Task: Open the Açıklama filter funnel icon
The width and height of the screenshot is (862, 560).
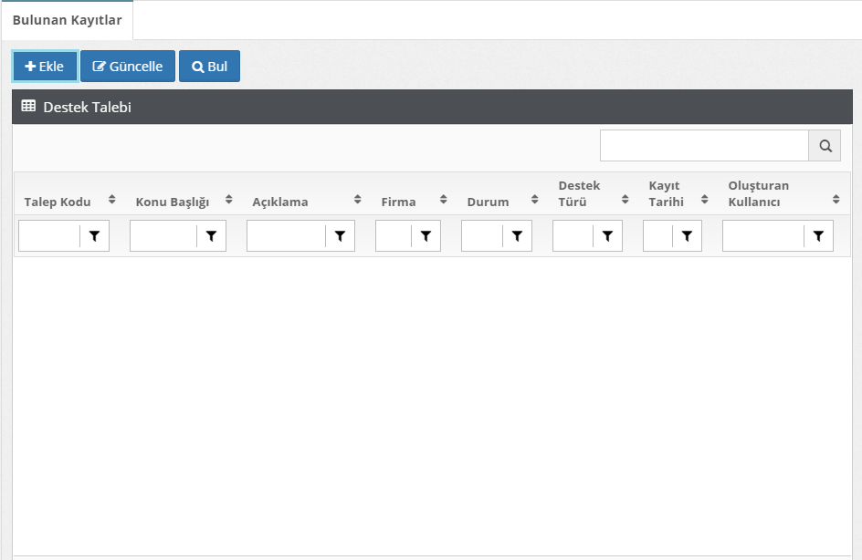Action: [340, 236]
